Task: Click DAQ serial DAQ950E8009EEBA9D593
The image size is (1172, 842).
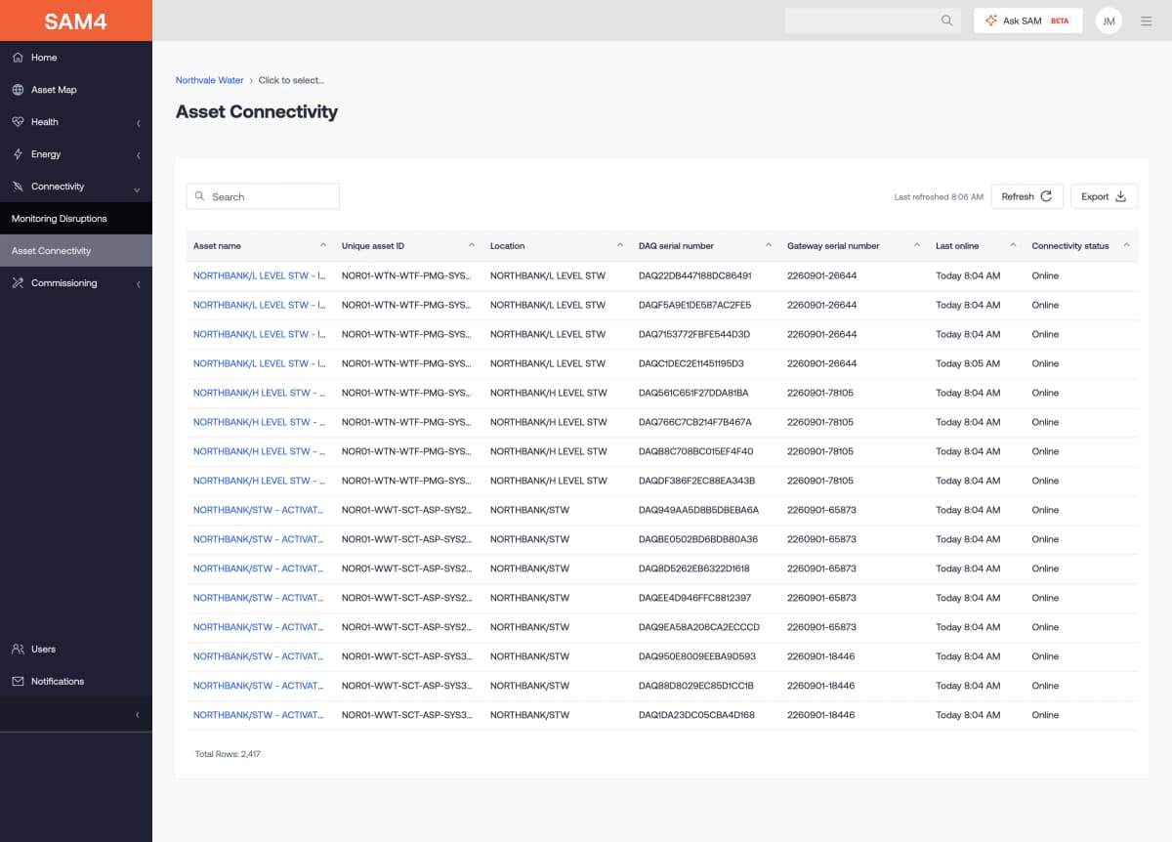Action: pyautogui.click(x=697, y=656)
